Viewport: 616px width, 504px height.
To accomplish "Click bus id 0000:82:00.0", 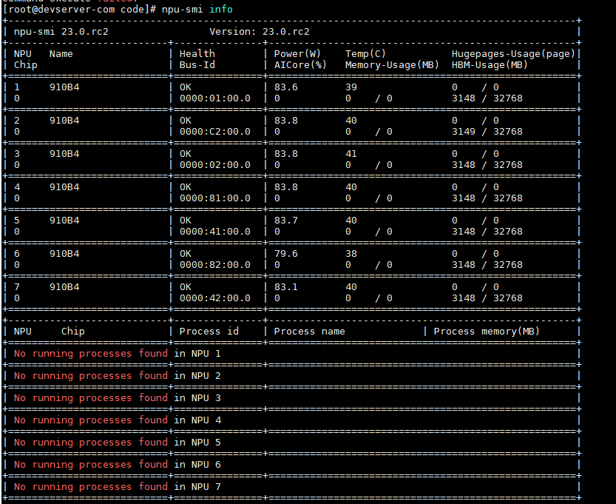I will (x=215, y=265).
